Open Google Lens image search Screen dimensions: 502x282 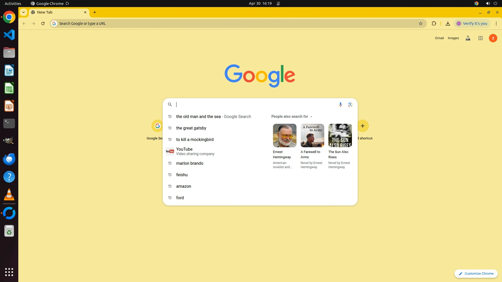tap(350, 104)
